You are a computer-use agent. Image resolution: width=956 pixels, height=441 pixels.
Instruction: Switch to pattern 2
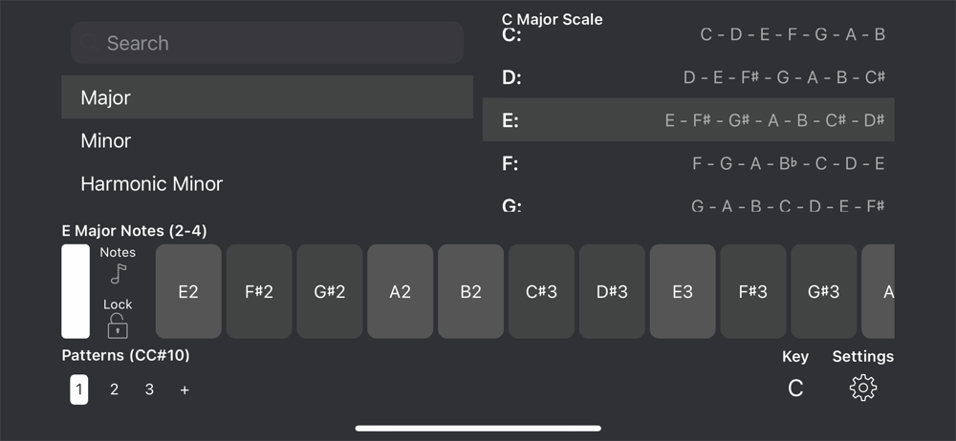coord(114,389)
